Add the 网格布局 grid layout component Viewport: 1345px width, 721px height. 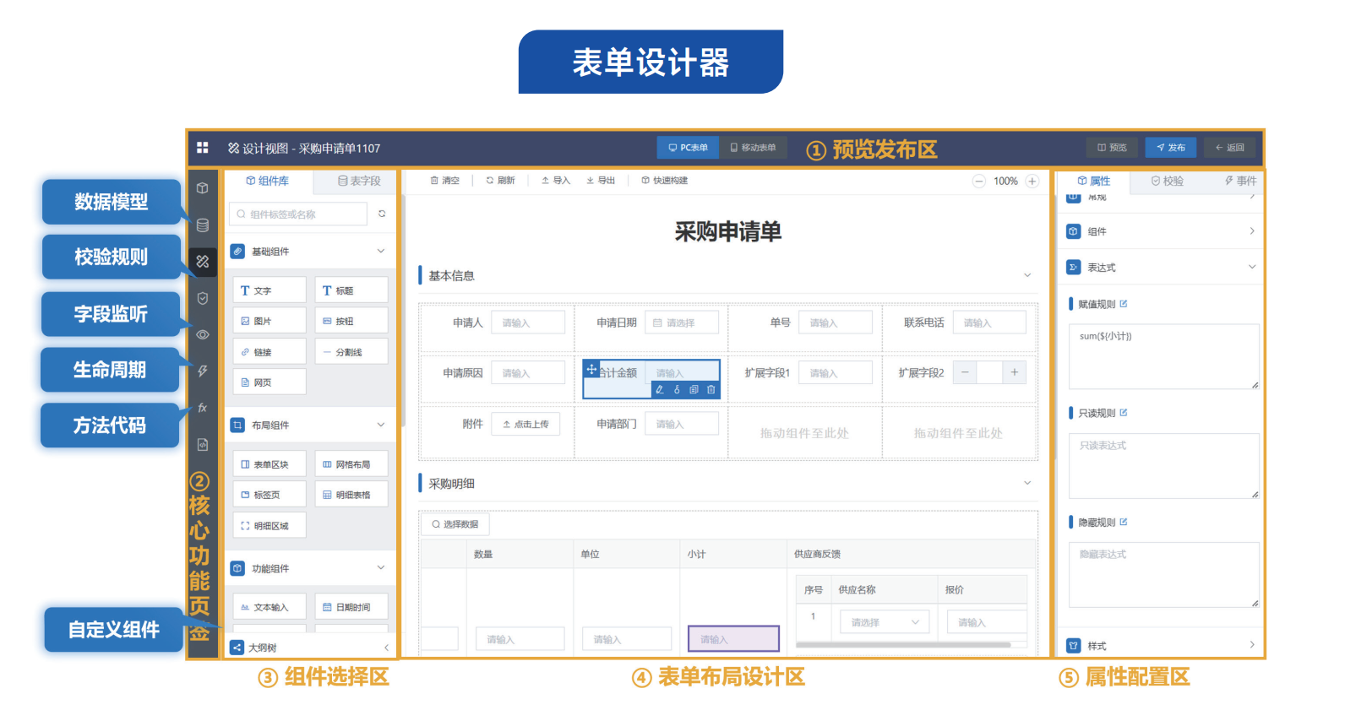click(351, 464)
